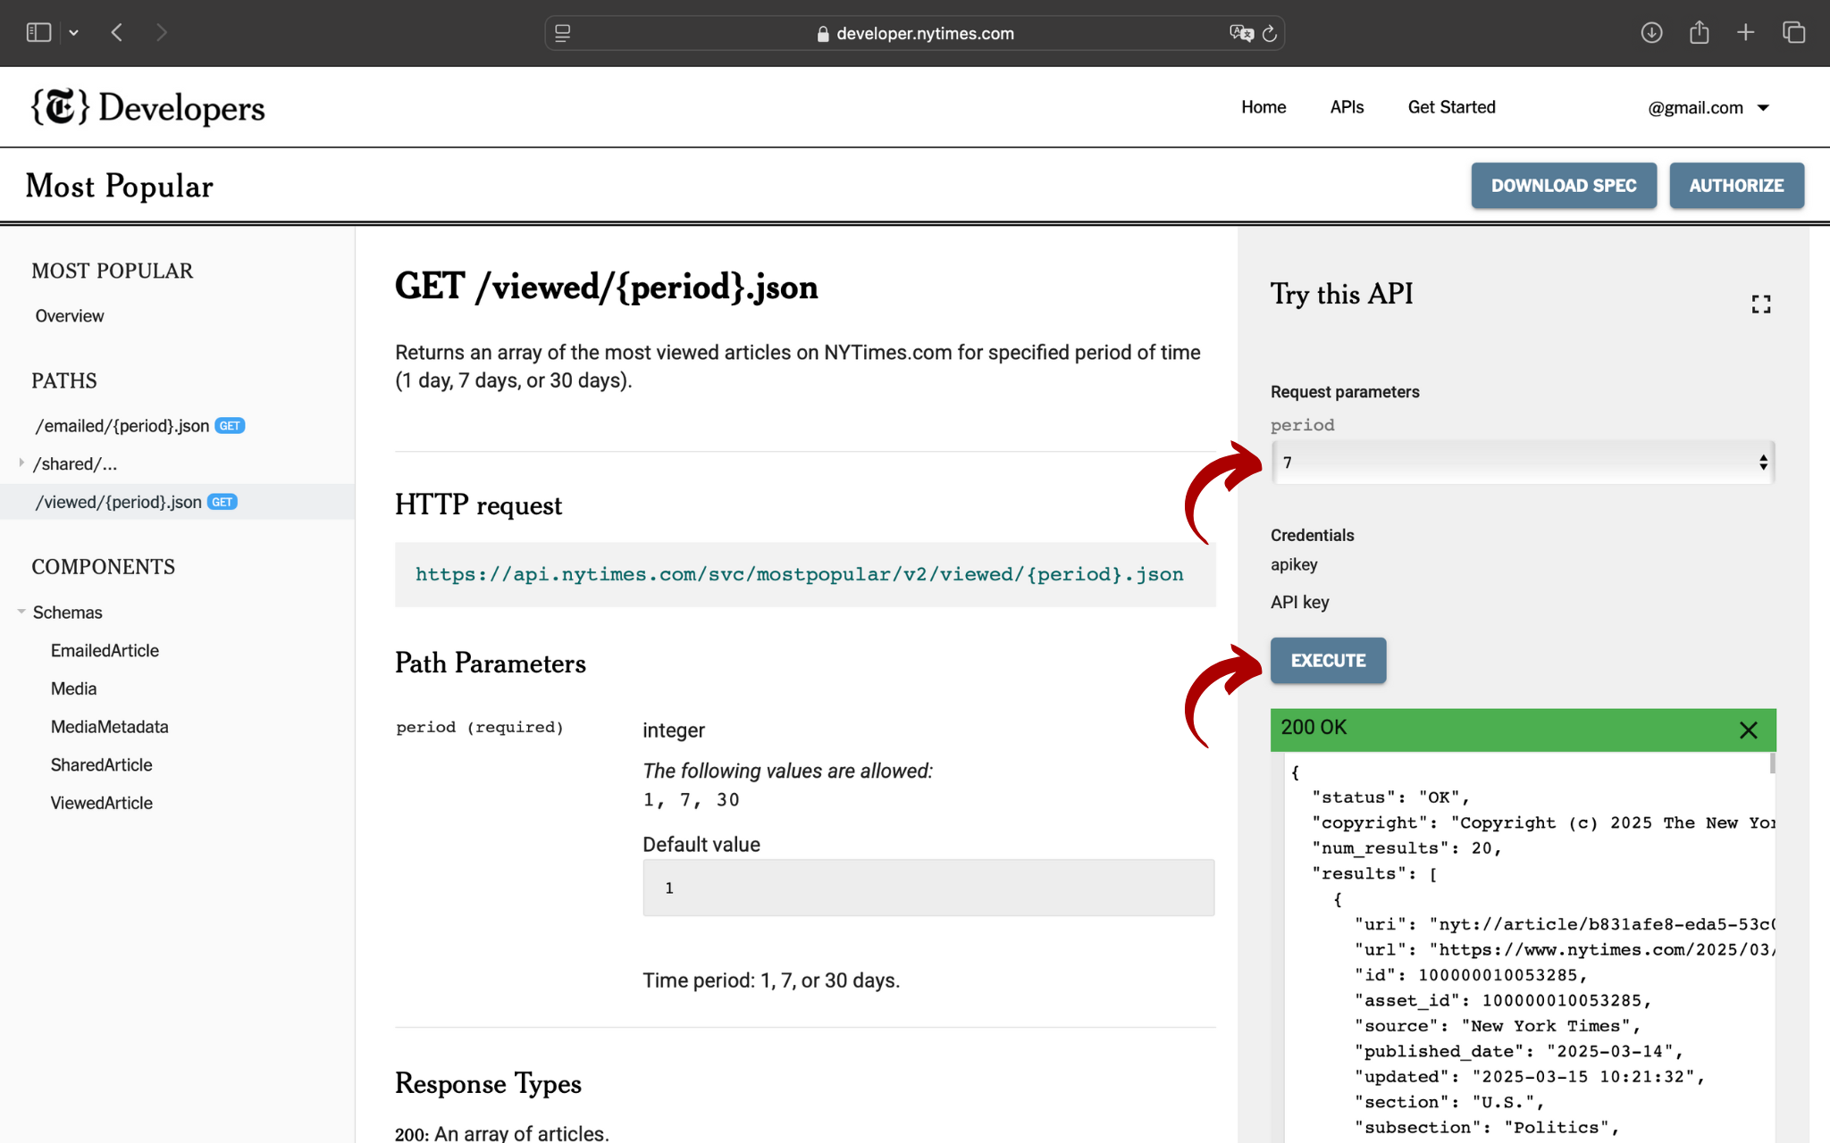The width and height of the screenshot is (1830, 1143).
Task: Close the 200 OK response panel
Action: click(1749, 730)
